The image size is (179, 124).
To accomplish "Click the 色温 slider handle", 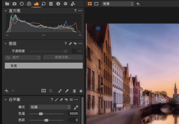I will [x=41, y=114].
